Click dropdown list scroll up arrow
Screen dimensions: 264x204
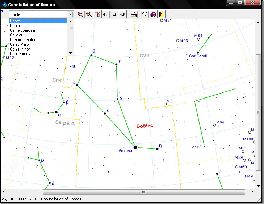(x=70, y=21)
